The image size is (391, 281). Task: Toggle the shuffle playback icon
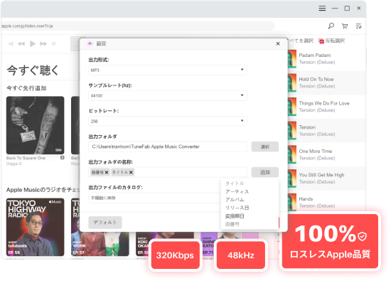pos(11,43)
